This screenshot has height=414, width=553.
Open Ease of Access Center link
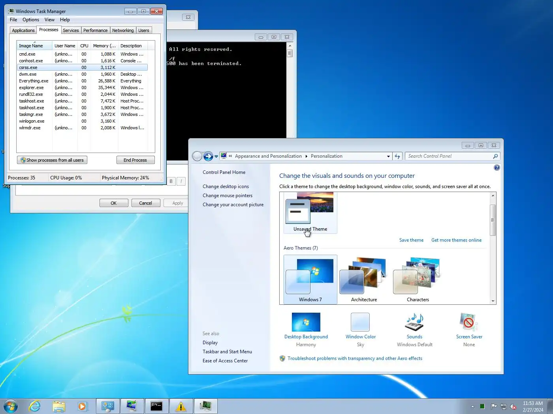click(225, 361)
